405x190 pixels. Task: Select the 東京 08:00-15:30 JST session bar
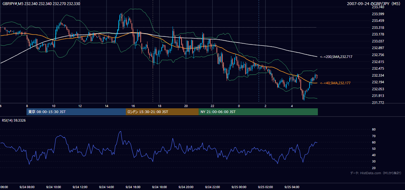(x=76, y=112)
